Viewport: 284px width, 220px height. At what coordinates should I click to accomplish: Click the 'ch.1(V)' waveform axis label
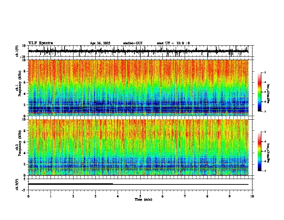(18, 51)
